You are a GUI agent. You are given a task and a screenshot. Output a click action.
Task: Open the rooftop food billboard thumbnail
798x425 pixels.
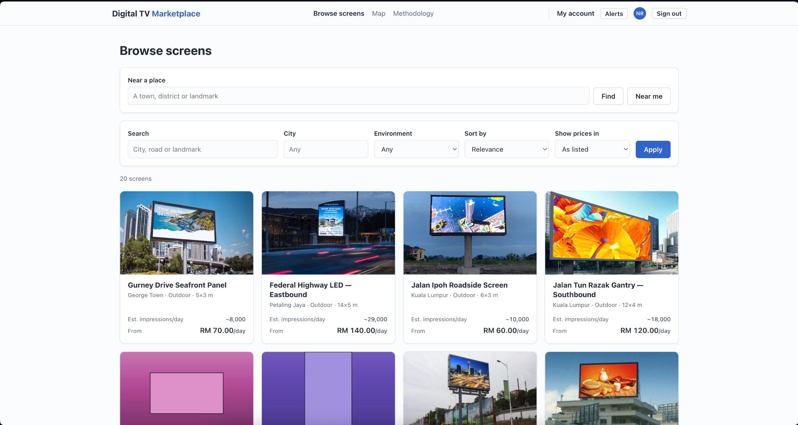pyautogui.click(x=612, y=388)
